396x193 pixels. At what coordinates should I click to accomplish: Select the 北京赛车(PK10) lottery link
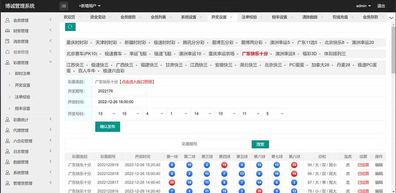82,53
